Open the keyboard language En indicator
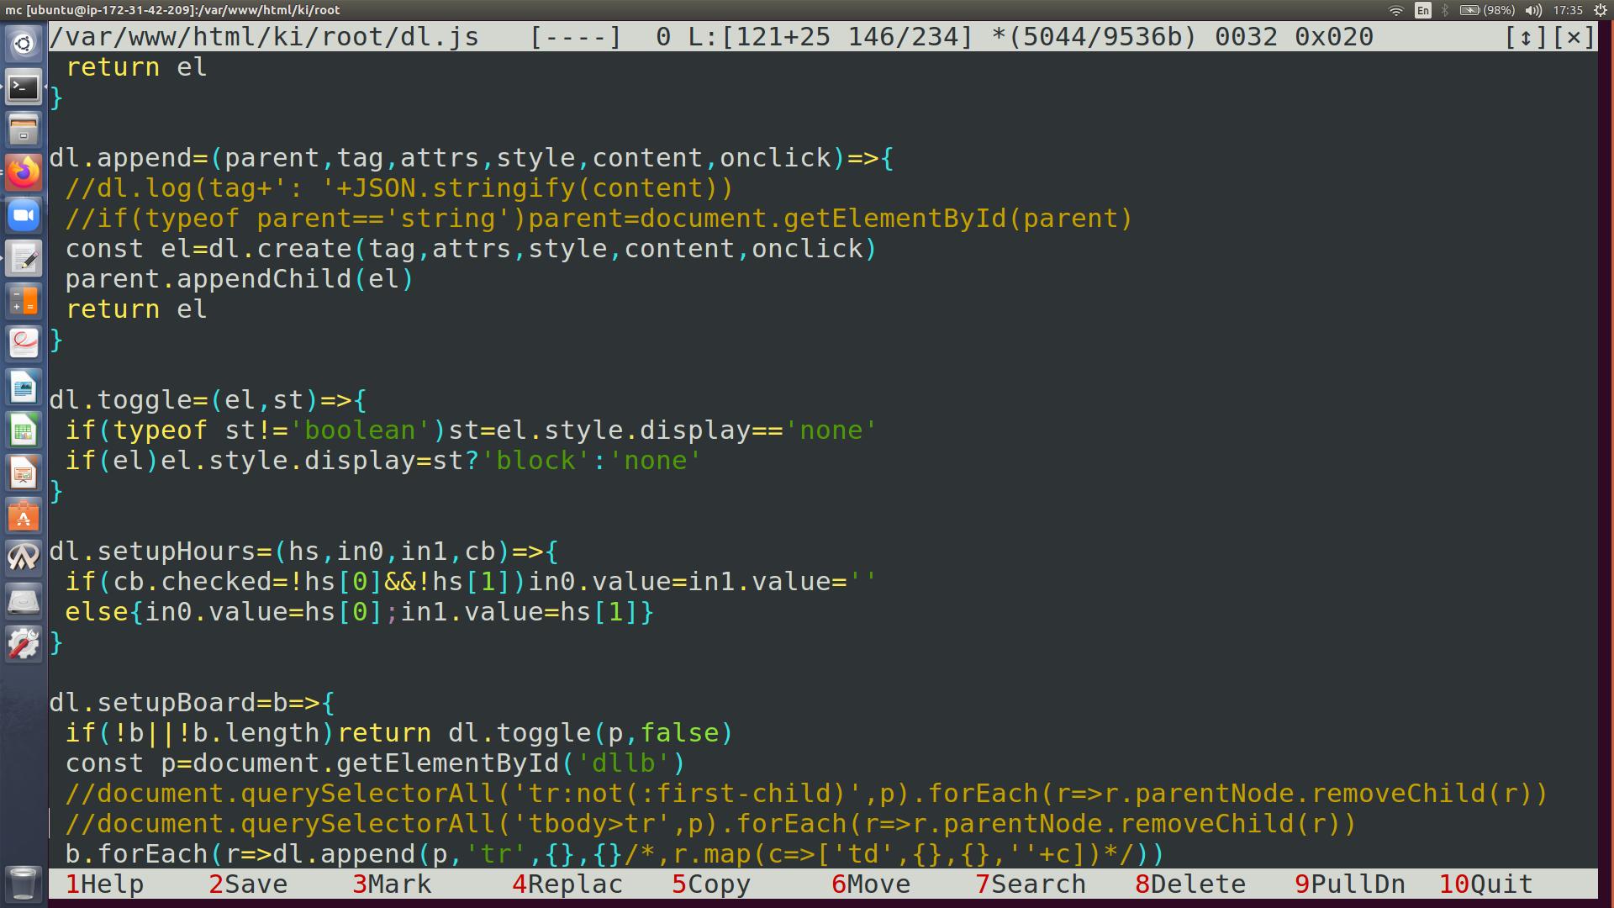Screen dimensions: 1614x908 (1422, 10)
